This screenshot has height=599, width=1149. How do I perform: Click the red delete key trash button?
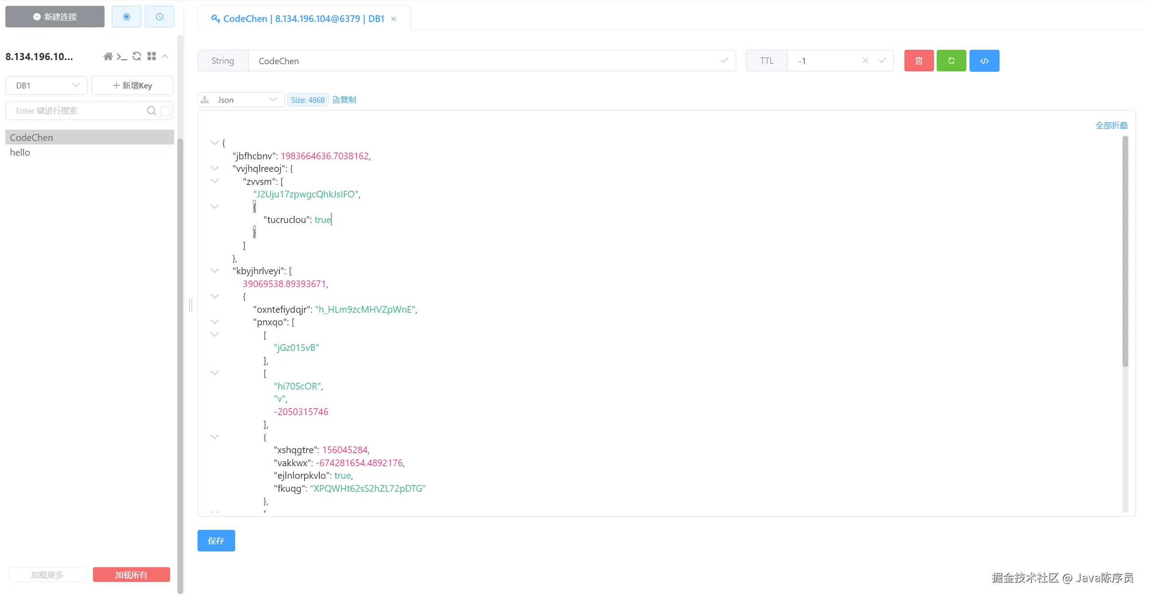point(919,61)
